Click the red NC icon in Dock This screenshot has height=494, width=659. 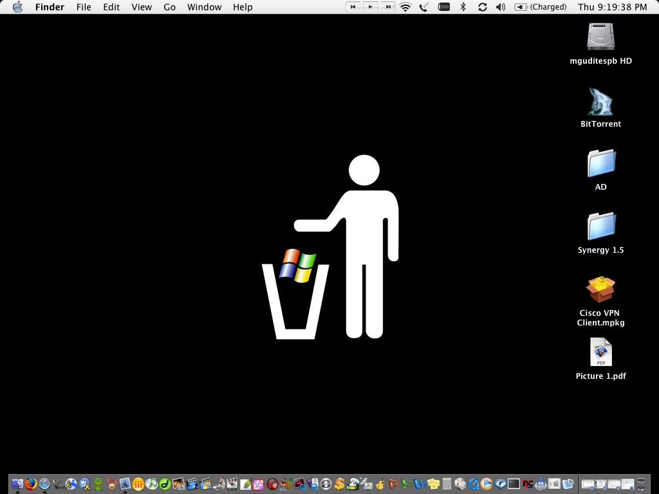pyautogui.click(x=528, y=484)
